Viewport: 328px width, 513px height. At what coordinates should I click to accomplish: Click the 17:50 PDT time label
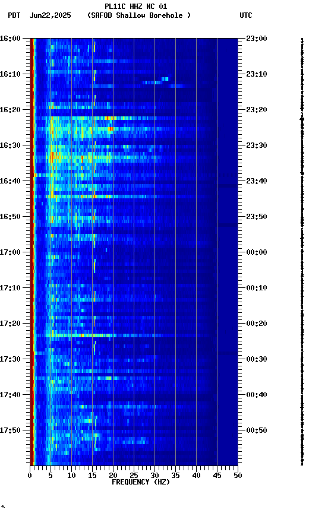10,430
